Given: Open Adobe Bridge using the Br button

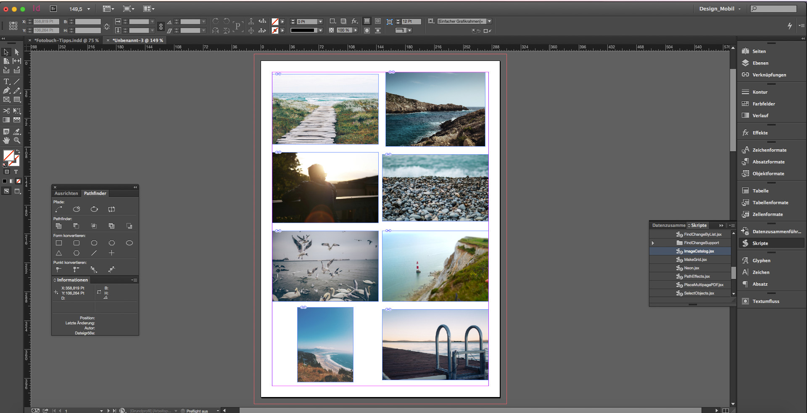Looking at the screenshot, I should [53, 8].
